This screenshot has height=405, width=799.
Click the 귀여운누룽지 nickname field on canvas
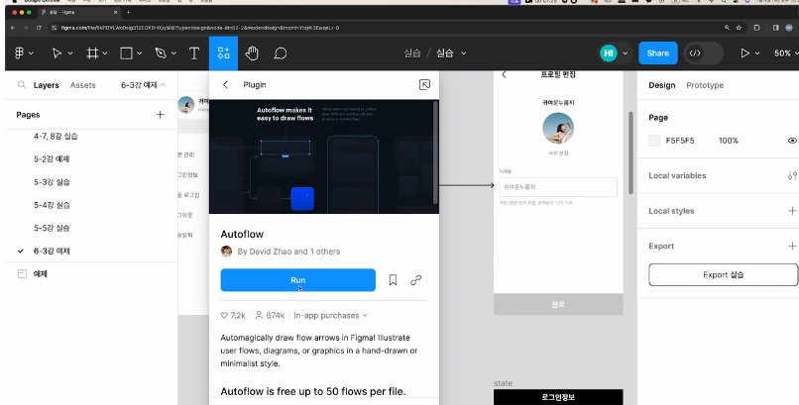click(x=558, y=187)
